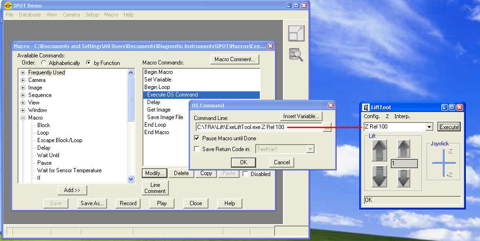Click the Play button
Image resolution: width=480 pixels, height=241 pixels.
[x=162, y=203]
